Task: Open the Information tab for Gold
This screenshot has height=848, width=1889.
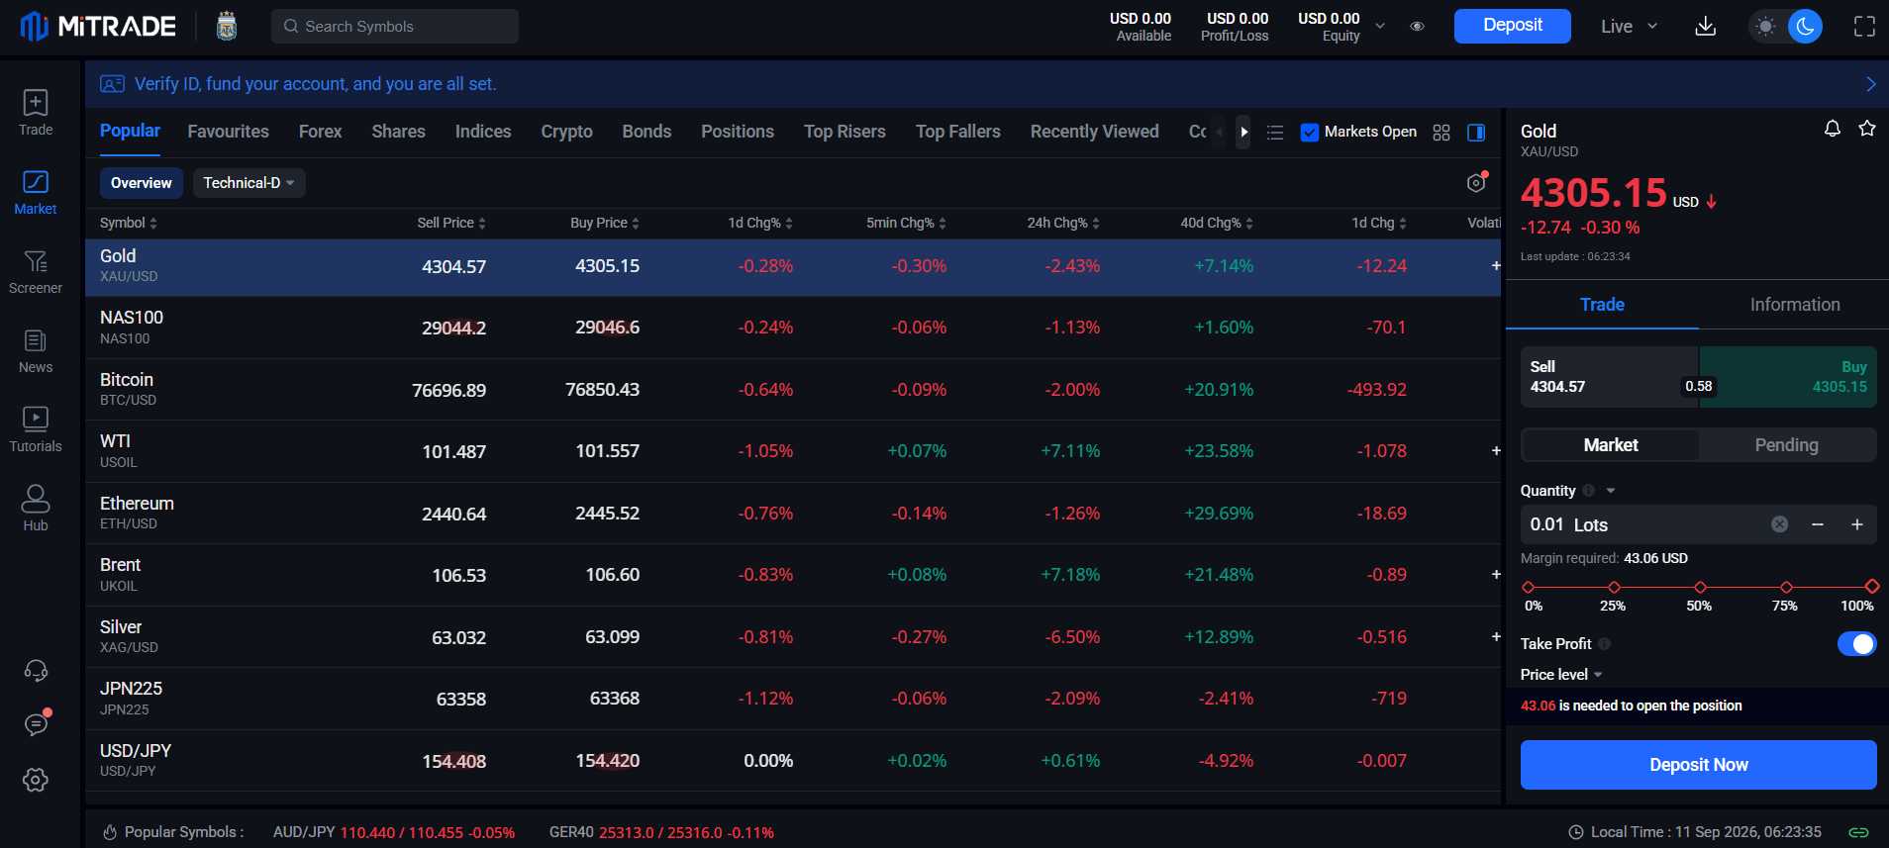Action: click(x=1794, y=305)
